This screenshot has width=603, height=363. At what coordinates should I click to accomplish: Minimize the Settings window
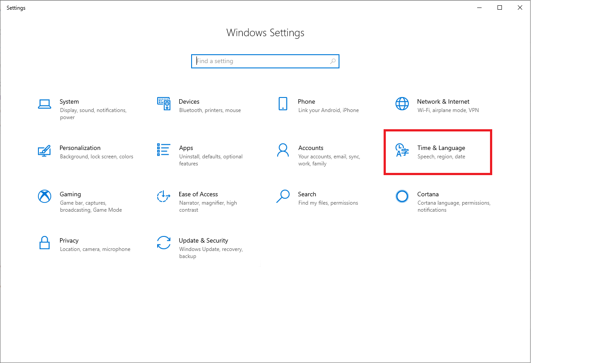[479, 7]
